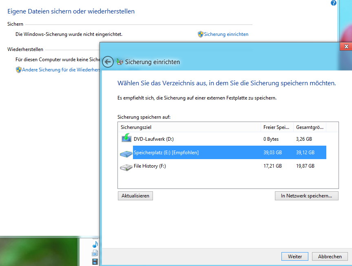Click the DVD-Laufwerk (D:) drive icon
352x266 pixels.
click(126, 138)
